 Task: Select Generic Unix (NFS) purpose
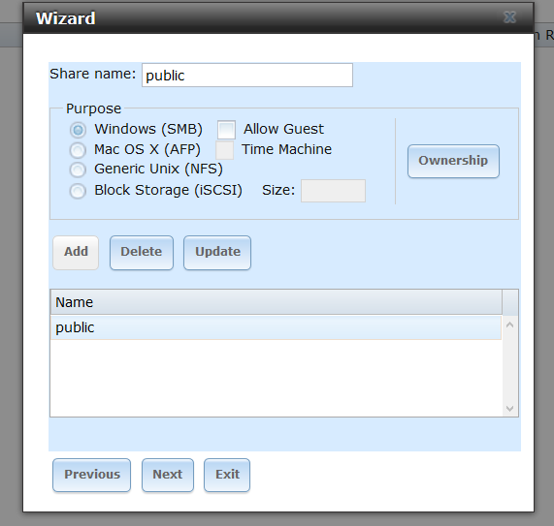click(78, 170)
